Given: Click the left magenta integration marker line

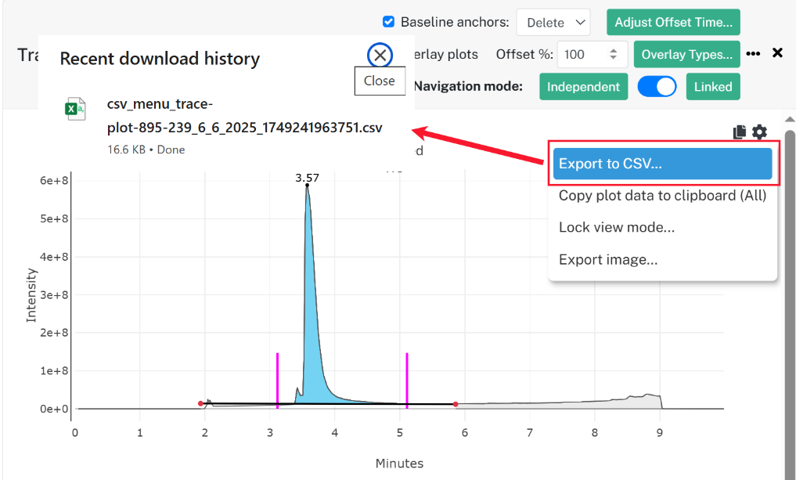Looking at the screenshot, I should pyautogui.click(x=277, y=380).
